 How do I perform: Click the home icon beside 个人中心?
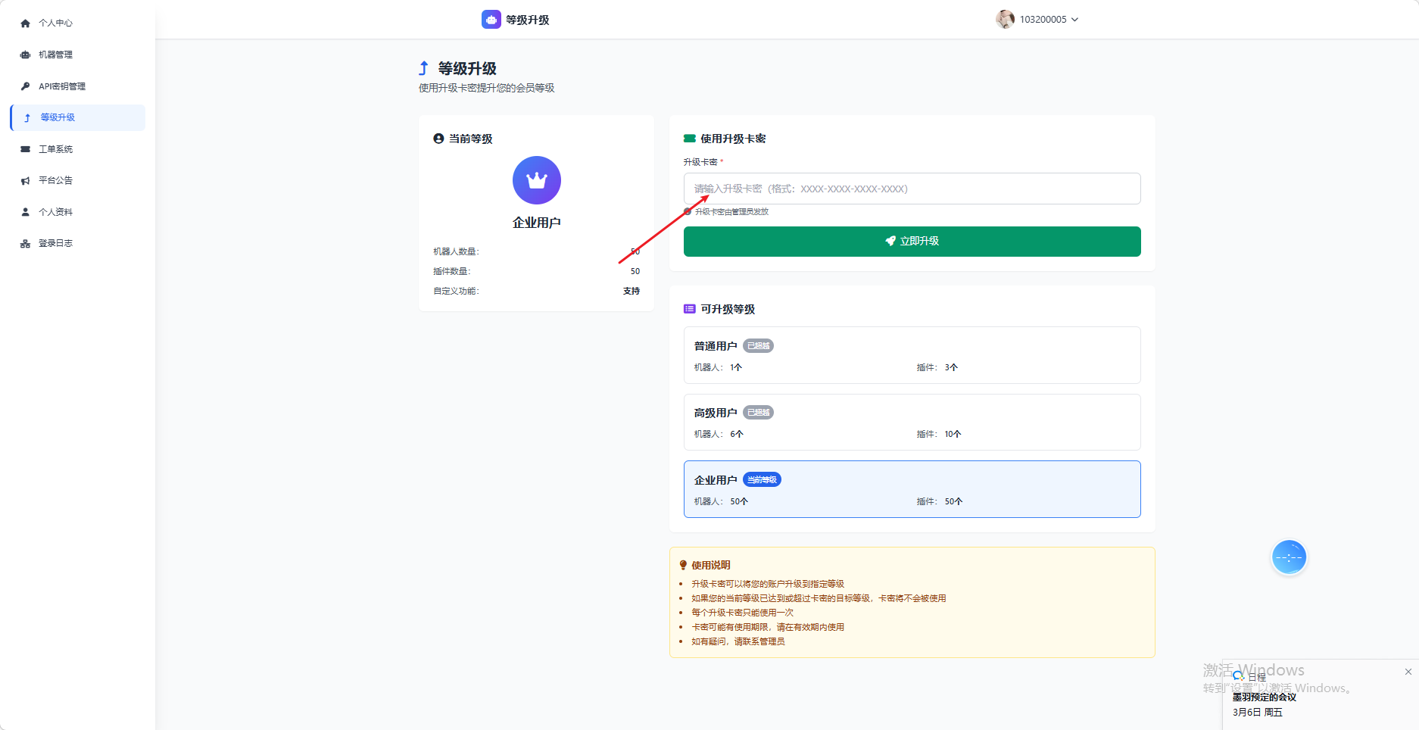click(x=25, y=23)
